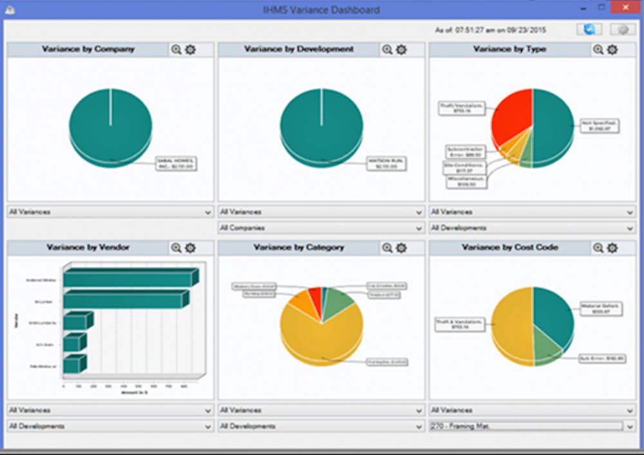Expand All Developments dropdown under Variance by Vendor

click(x=110, y=426)
